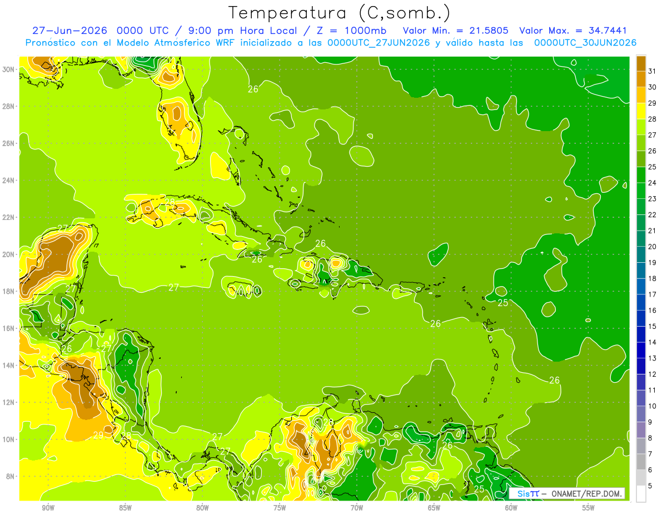The height and width of the screenshot is (515, 667).
Task: Click the legend value 14
Action: 652,342
